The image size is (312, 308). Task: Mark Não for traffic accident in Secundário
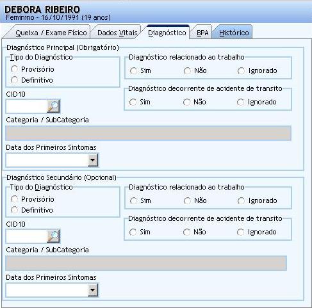click(x=186, y=232)
